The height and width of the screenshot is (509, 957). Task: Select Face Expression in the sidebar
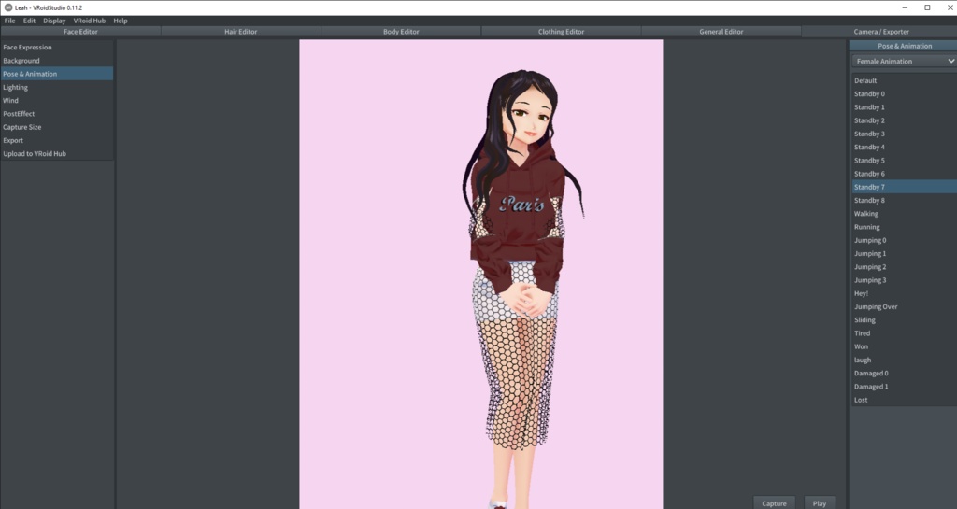pyautogui.click(x=57, y=47)
